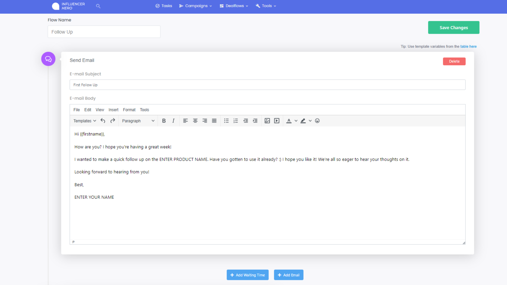Open the 'table here' link
The height and width of the screenshot is (285, 507).
pyautogui.click(x=468, y=46)
